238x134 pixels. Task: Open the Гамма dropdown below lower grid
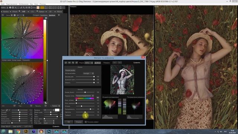click(x=56, y=106)
